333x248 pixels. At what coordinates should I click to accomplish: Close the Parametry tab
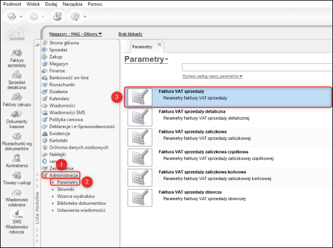[x=159, y=45]
